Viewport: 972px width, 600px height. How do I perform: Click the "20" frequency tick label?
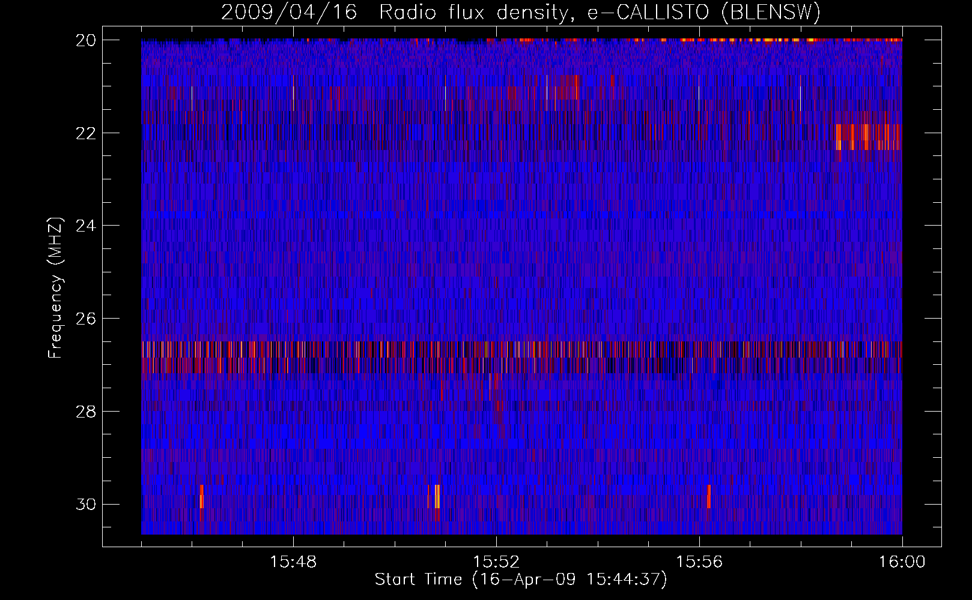(86, 40)
